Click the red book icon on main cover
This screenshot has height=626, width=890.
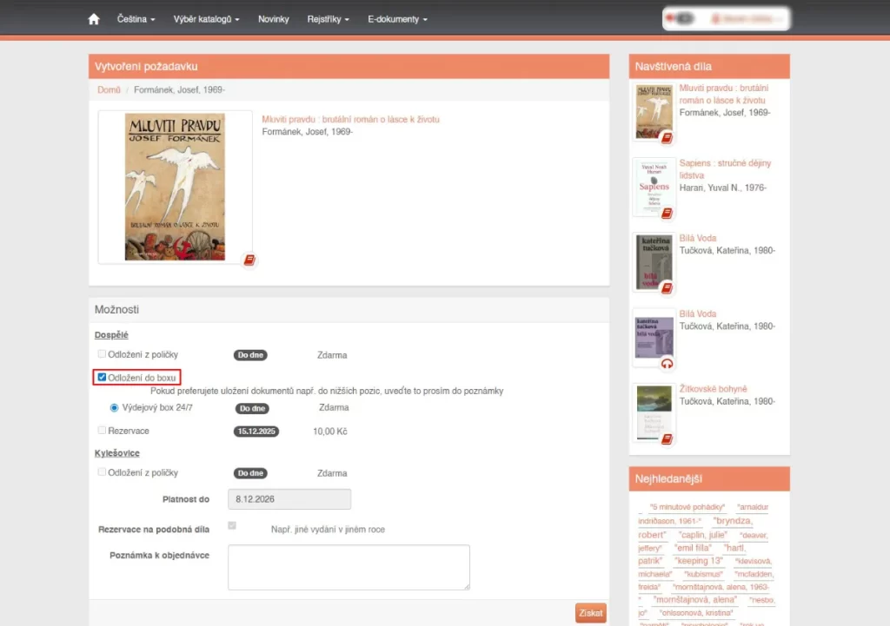tap(249, 260)
